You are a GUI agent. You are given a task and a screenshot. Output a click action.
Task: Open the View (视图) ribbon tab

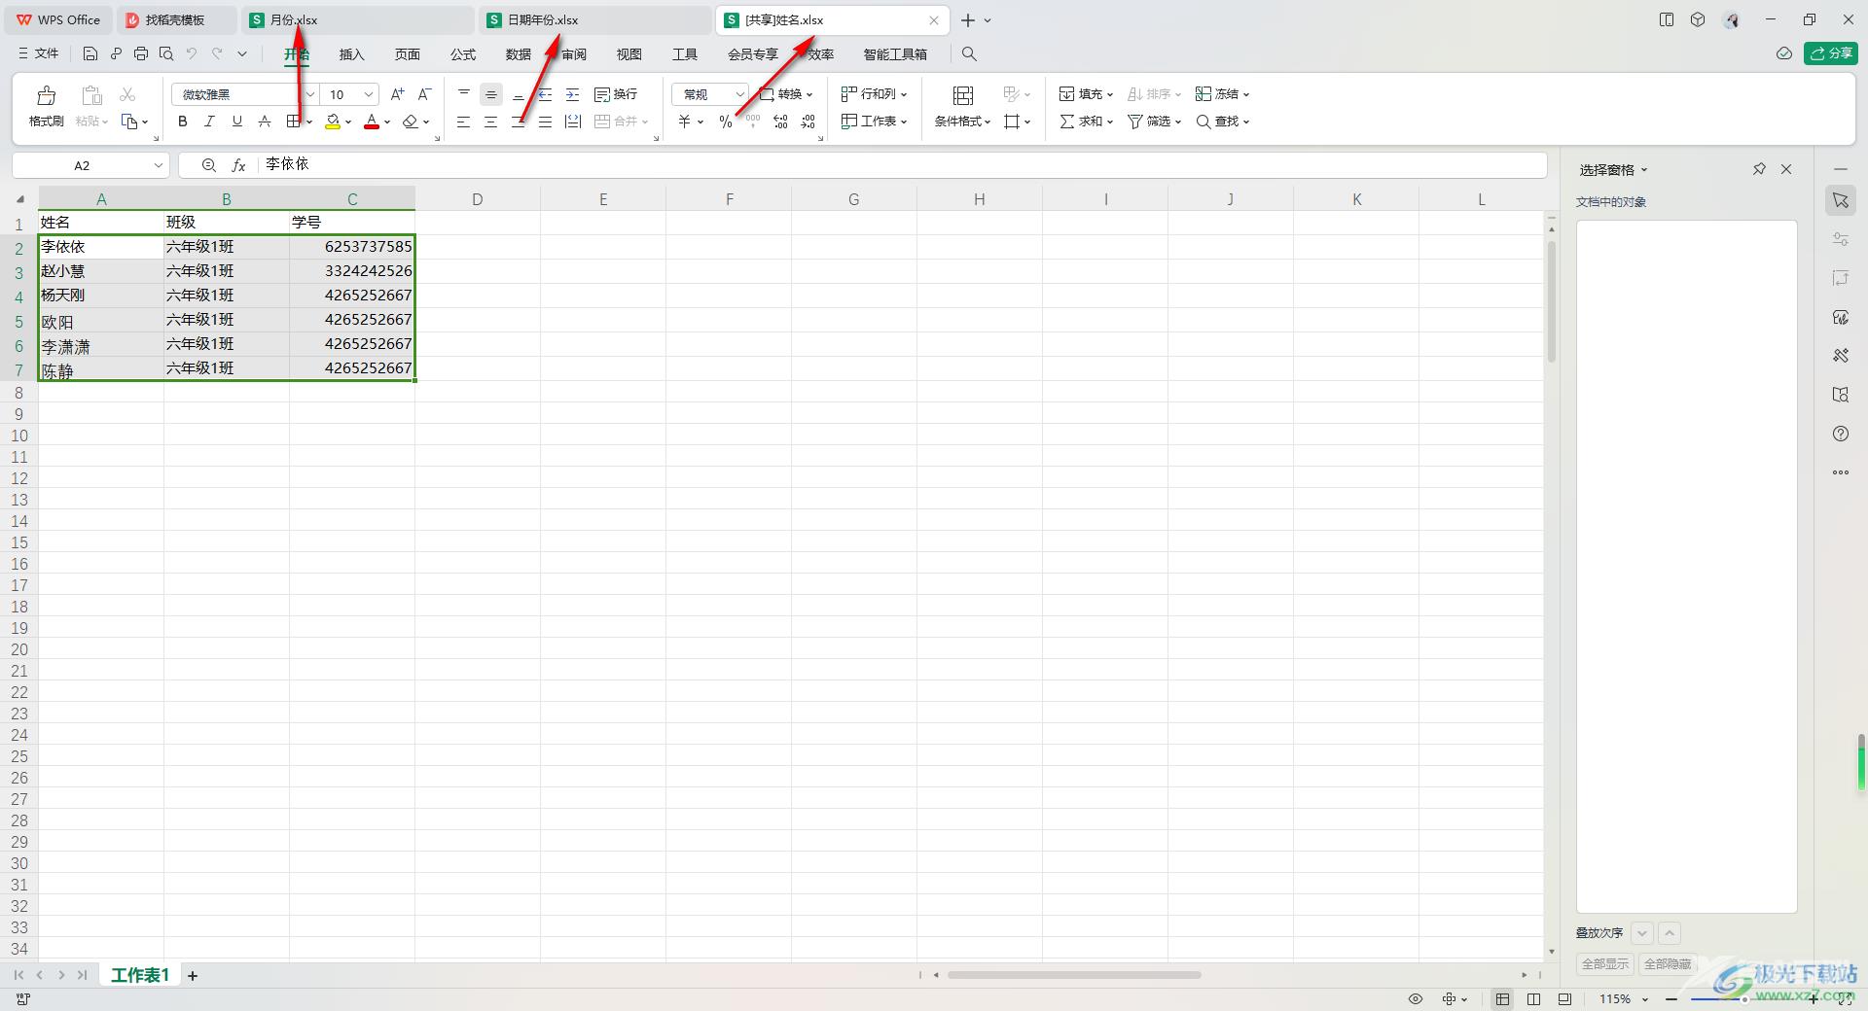pyautogui.click(x=629, y=54)
